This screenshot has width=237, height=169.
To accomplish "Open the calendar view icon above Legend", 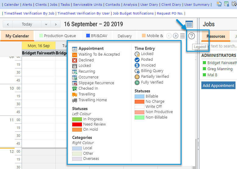I will coord(189,24).
